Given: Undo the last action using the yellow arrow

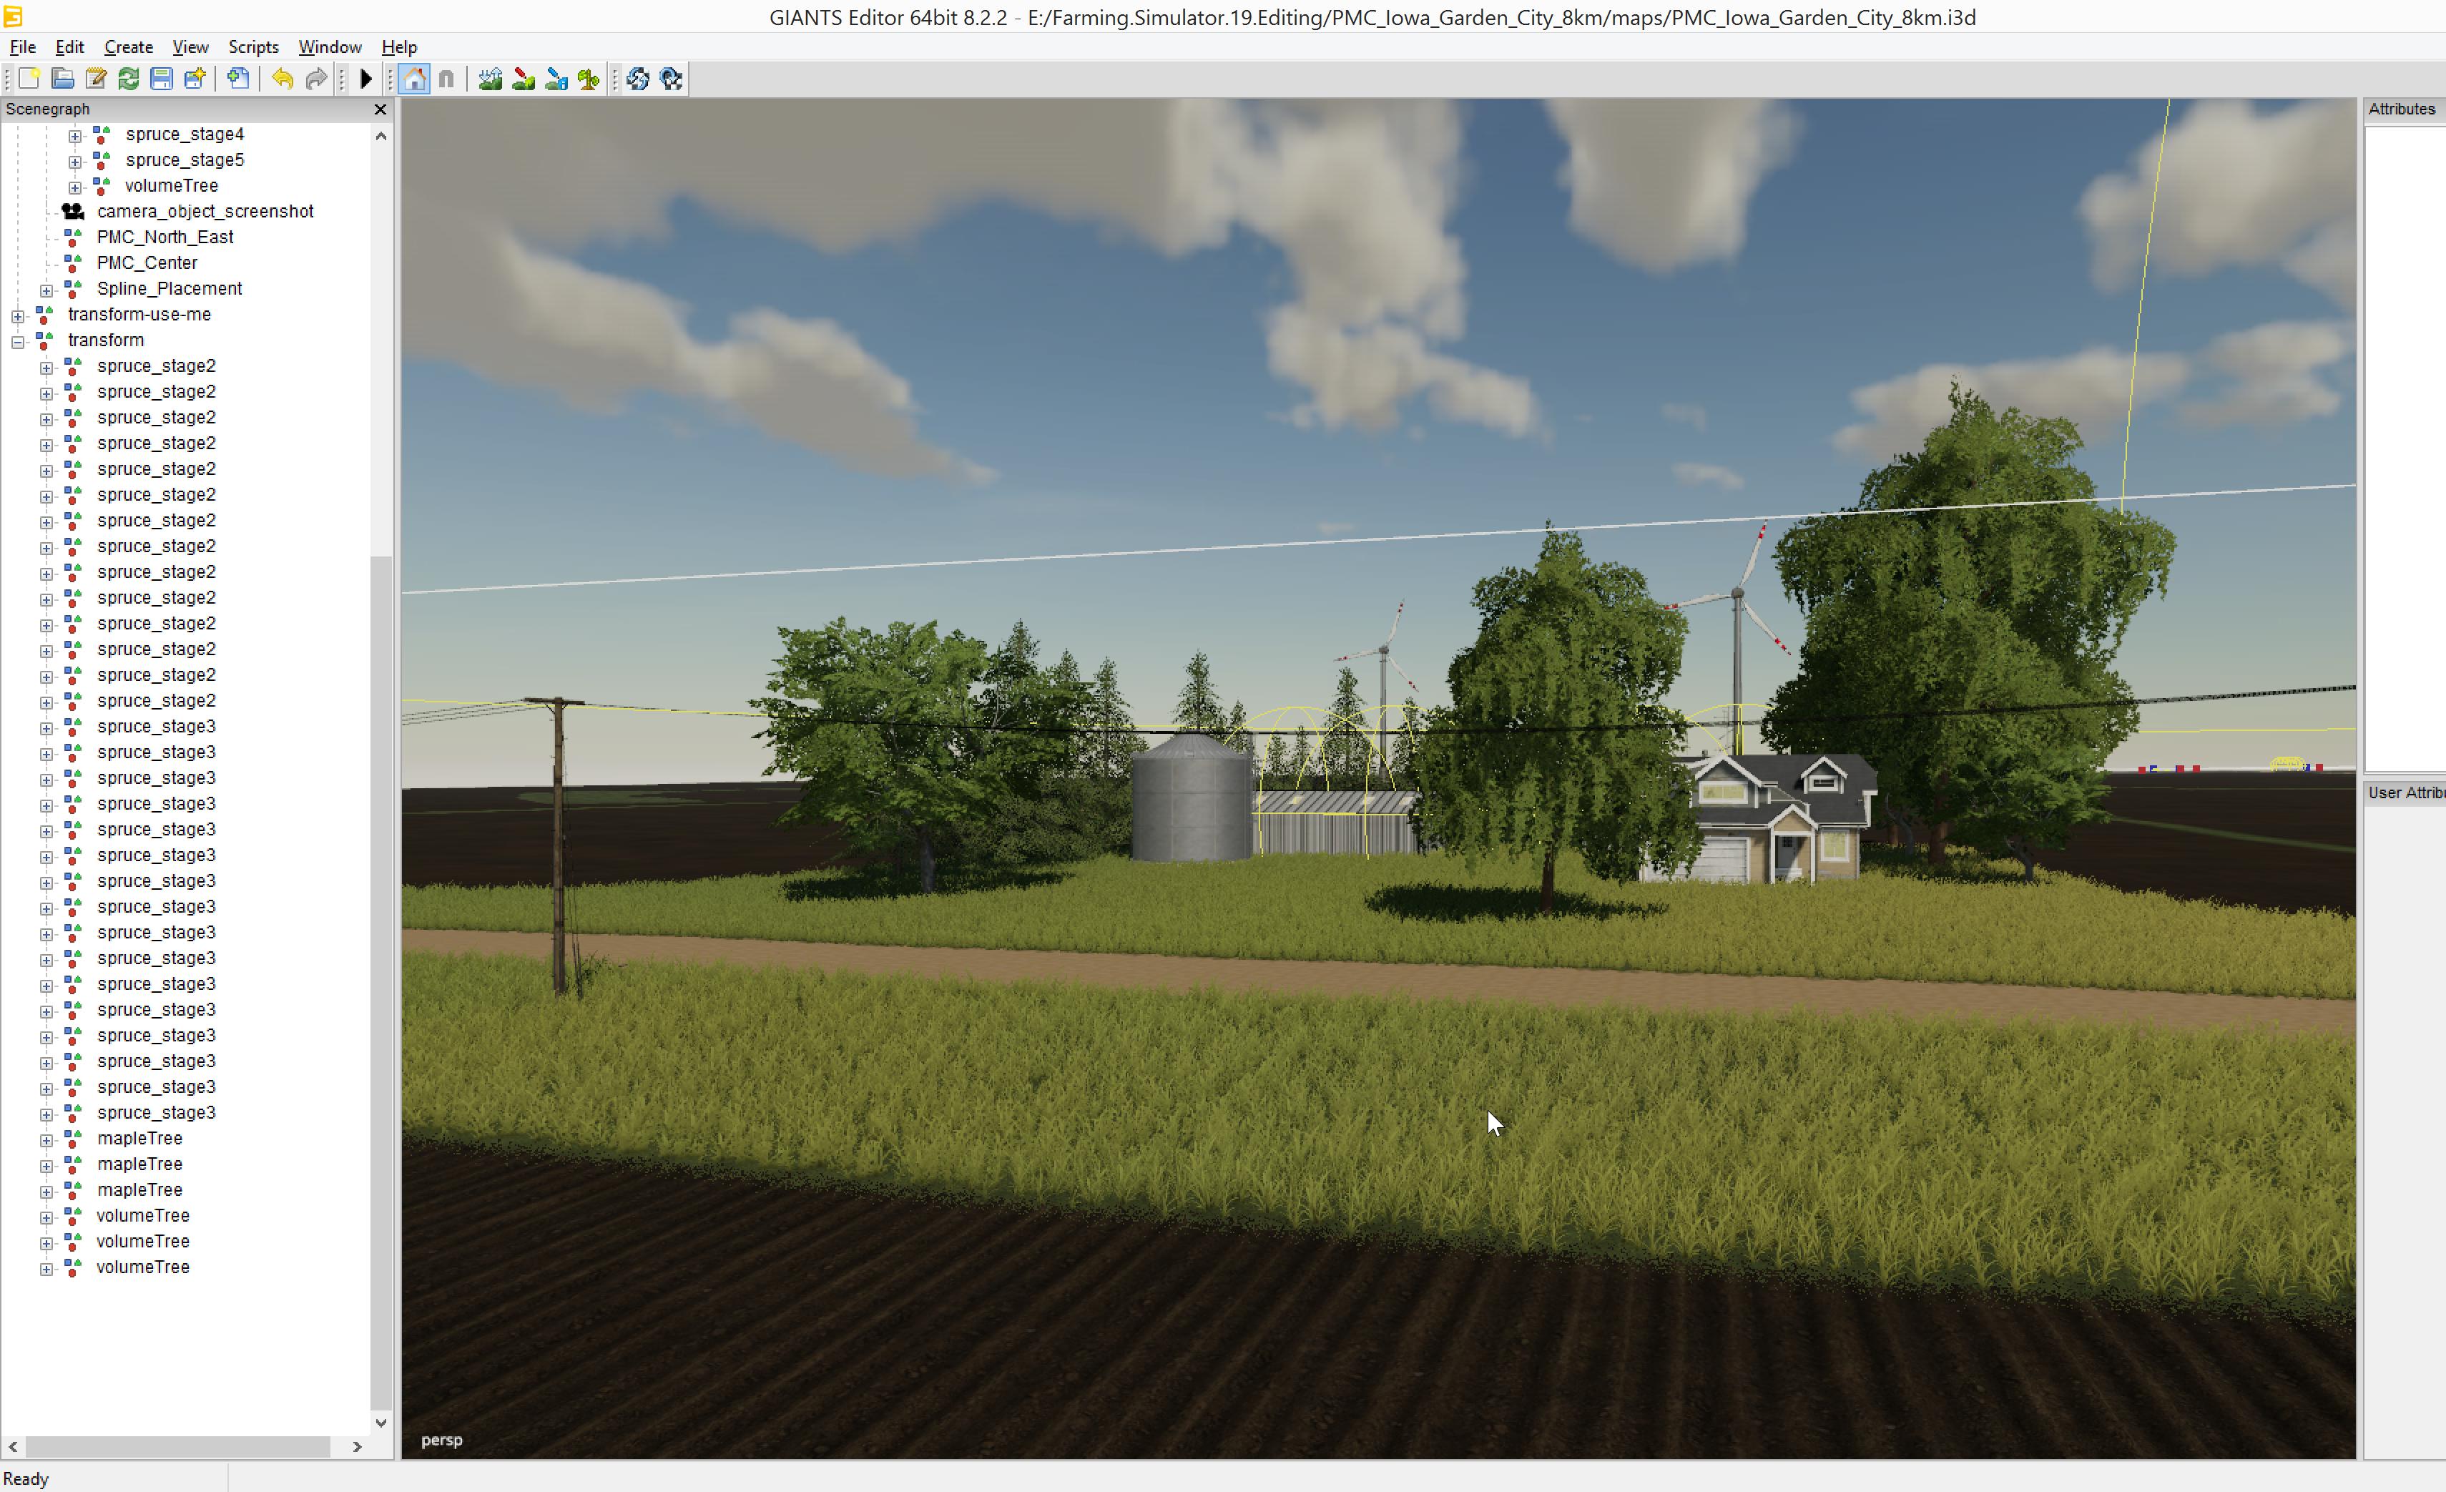Looking at the screenshot, I should (x=283, y=79).
